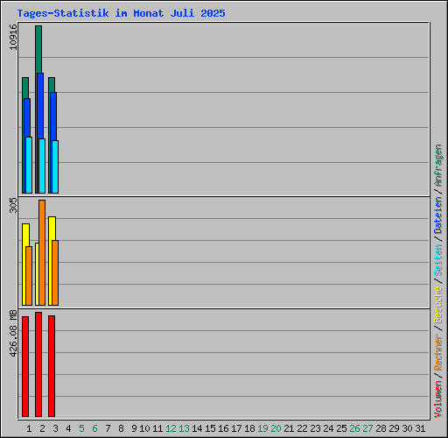Viewport: 448px width, 438px height.
Task: Click the orange Rechner bar for day 2
Action: coord(42,252)
